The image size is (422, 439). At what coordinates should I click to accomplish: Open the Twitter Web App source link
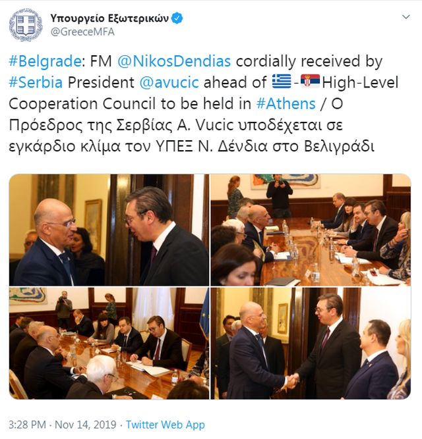tap(165, 425)
